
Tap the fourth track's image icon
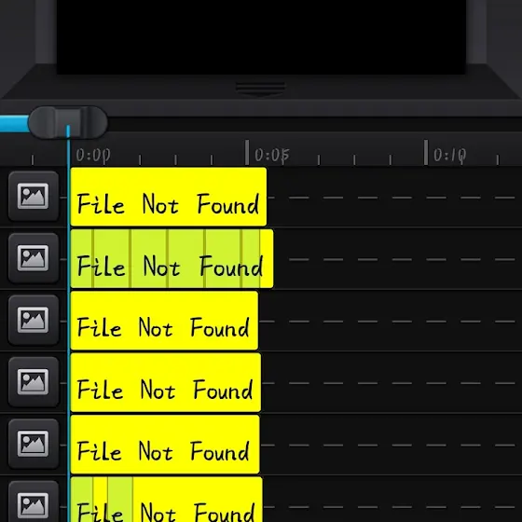tap(34, 382)
